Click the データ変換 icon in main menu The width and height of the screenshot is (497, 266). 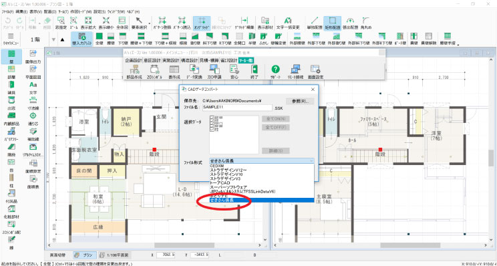point(194,72)
